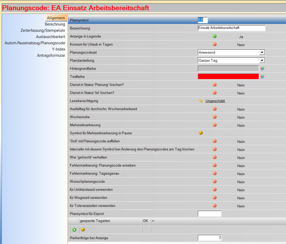Click the Reihenfolge bei Anzeige field

point(210,238)
